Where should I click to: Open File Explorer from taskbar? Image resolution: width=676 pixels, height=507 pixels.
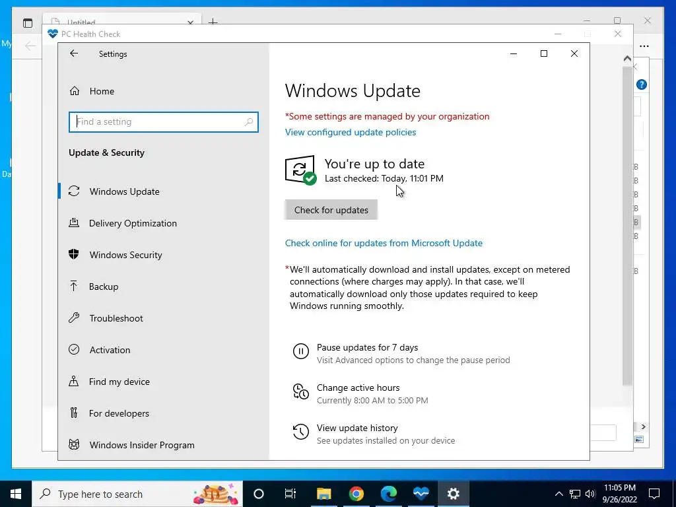point(323,494)
